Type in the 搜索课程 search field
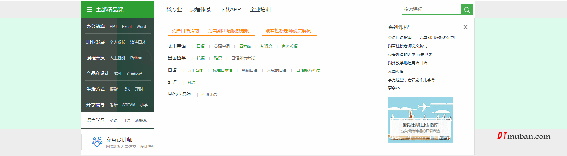This screenshot has width=567, height=156. [431, 9]
